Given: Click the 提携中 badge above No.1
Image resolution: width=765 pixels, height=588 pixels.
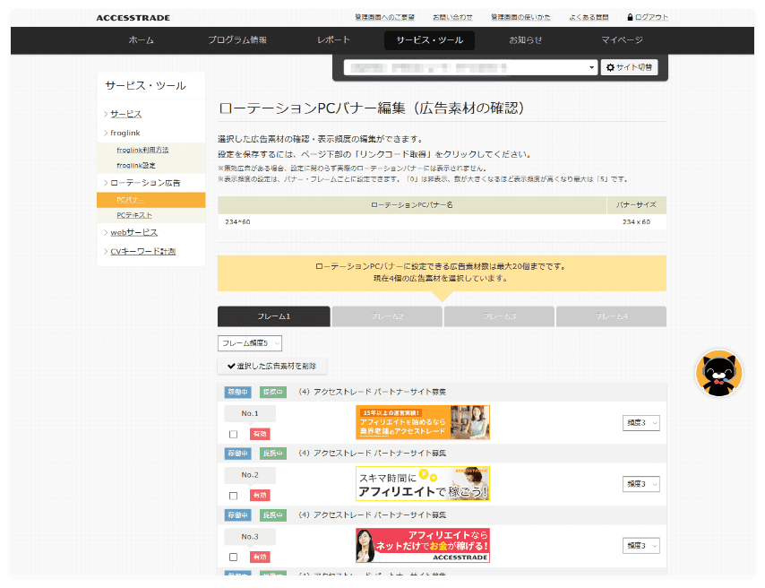Looking at the screenshot, I should point(272,392).
